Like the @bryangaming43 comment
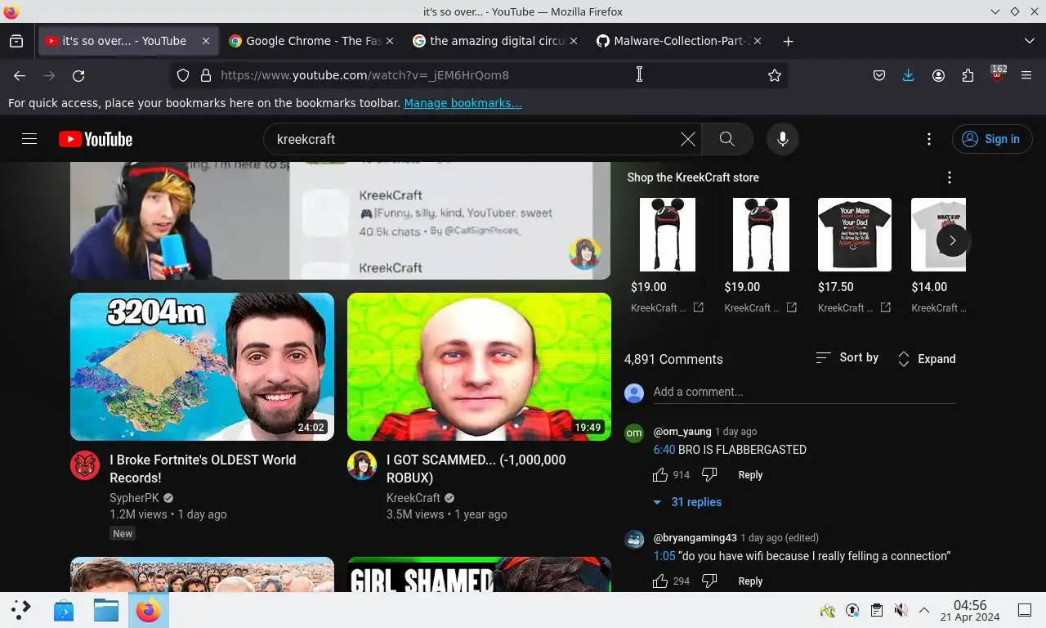This screenshot has width=1046, height=628. click(660, 581)
